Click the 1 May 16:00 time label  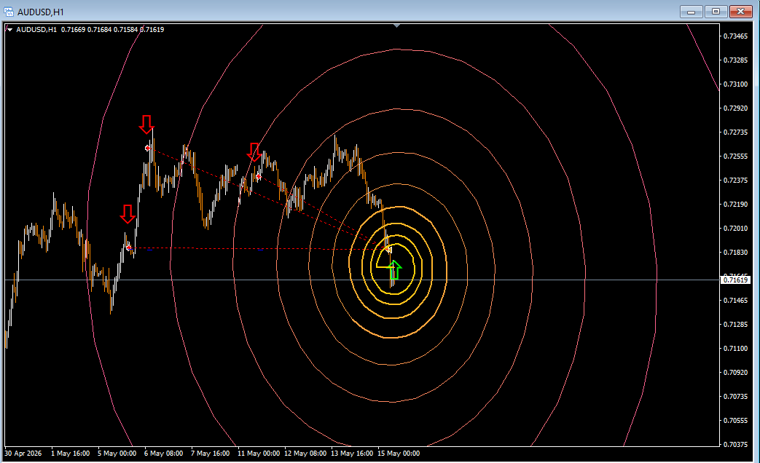tap(70, 454)
